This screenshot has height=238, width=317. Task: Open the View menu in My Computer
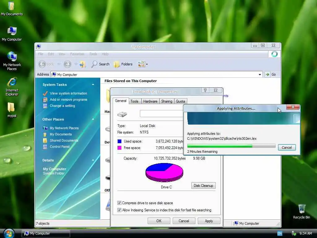click(62, 54)
